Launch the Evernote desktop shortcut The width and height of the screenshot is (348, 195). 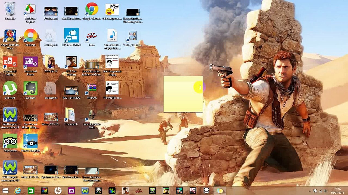click(30, 90)
